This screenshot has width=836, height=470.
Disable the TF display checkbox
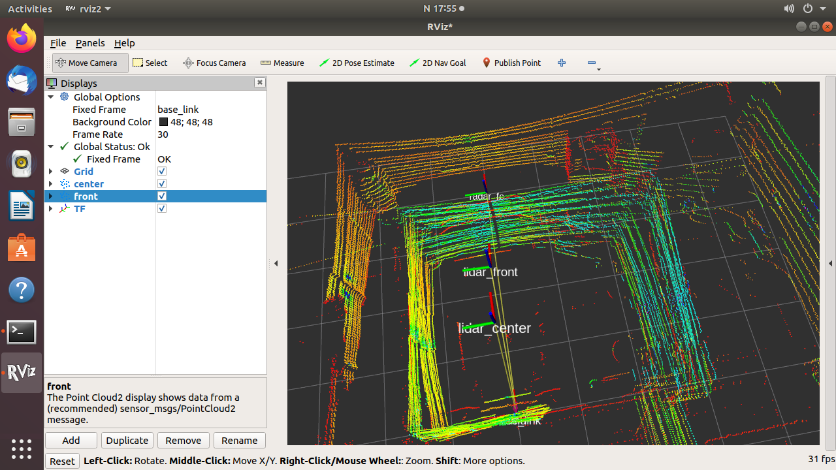click(x=161, y=208)
